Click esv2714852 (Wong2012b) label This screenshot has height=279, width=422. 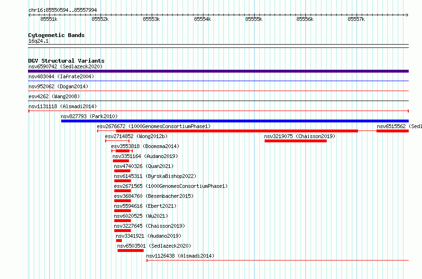136,136
